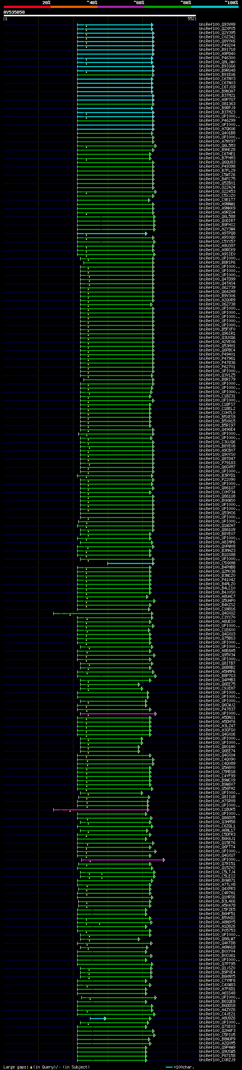Click UniRef100_Q3HM58 label
242x1070 pixels.
point(217,822)
